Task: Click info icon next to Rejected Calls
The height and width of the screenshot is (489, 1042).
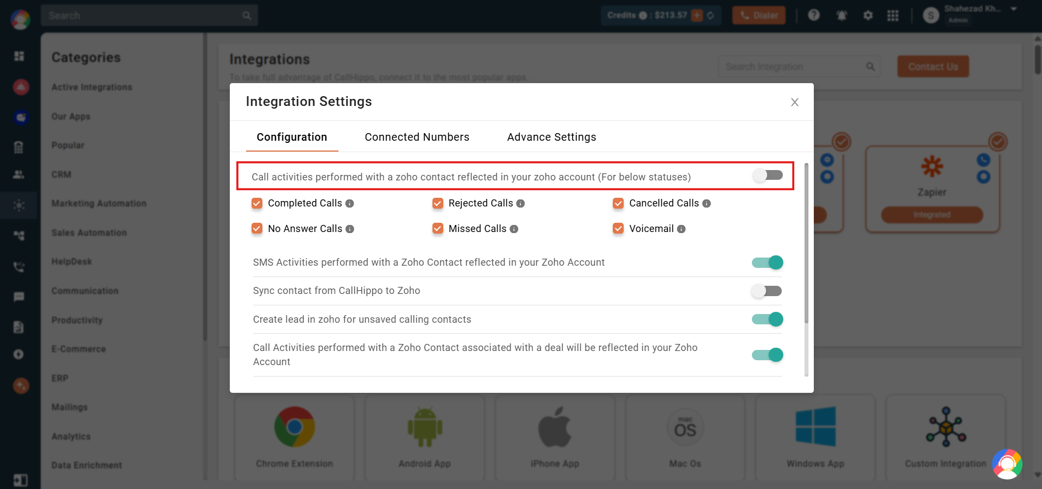Action: click(520, 203)
